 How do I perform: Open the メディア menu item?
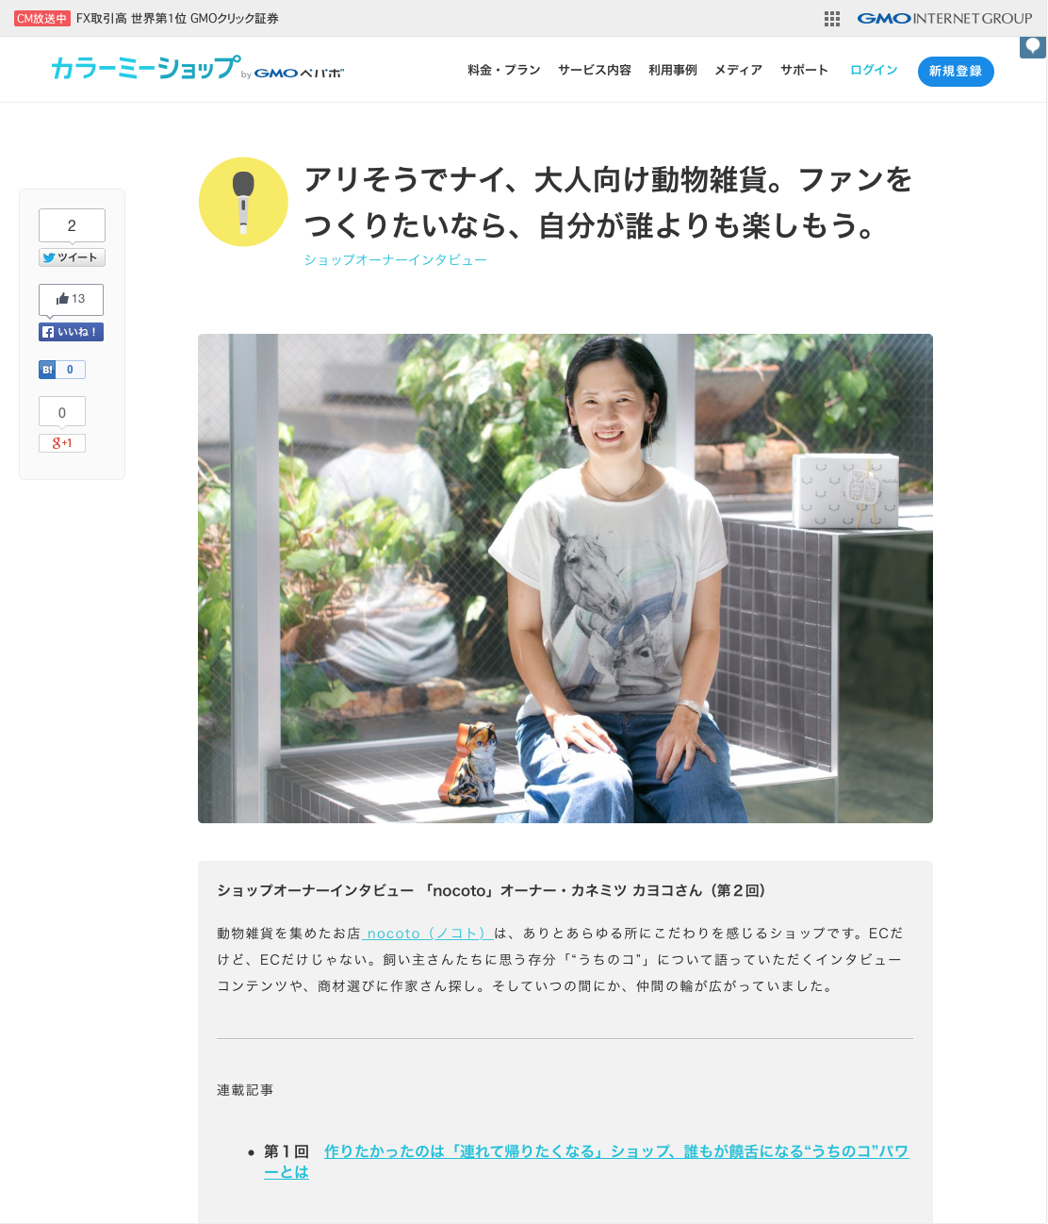pos(738,70)
